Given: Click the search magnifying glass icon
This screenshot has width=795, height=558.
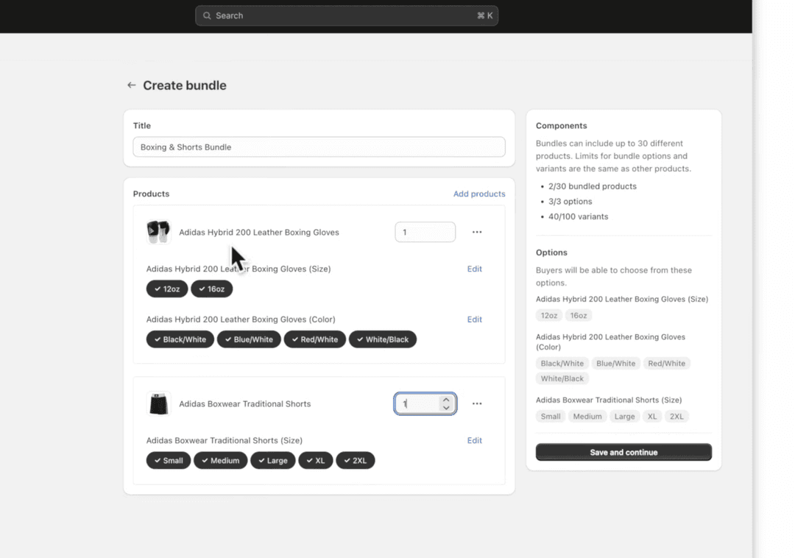Looking at the screenshot, I should point(208,15).
